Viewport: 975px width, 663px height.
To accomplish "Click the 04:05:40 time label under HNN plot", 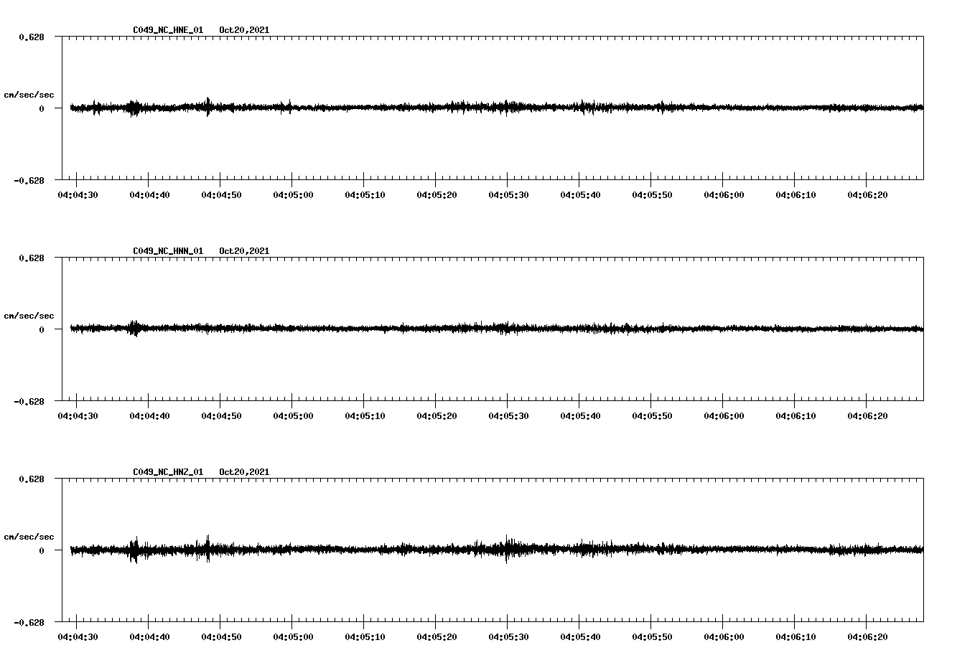I will [580, 416].
